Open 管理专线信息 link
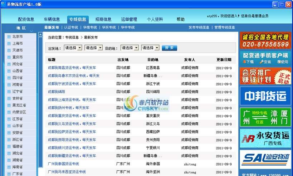 (225, 27)
